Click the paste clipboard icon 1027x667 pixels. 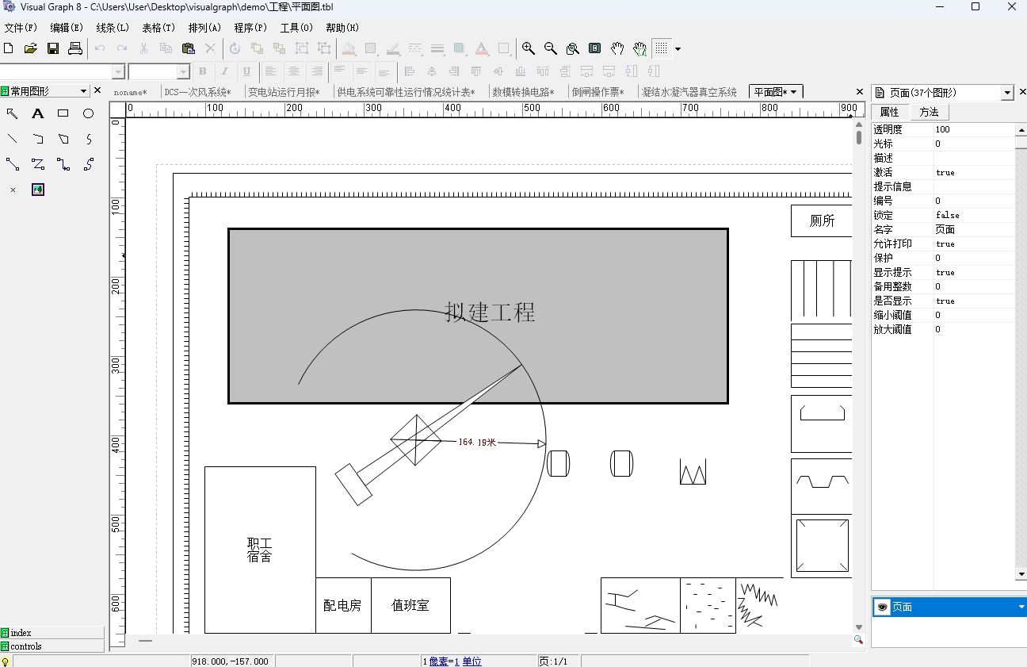(x=189, y=48)
